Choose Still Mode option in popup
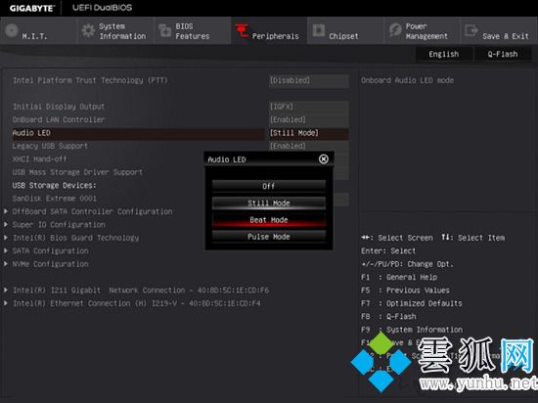 coord(269,203)
